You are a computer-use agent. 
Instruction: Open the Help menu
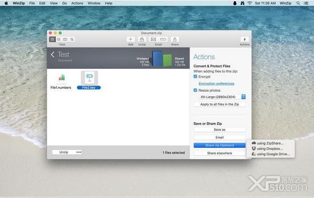click(x=109, y=3)
